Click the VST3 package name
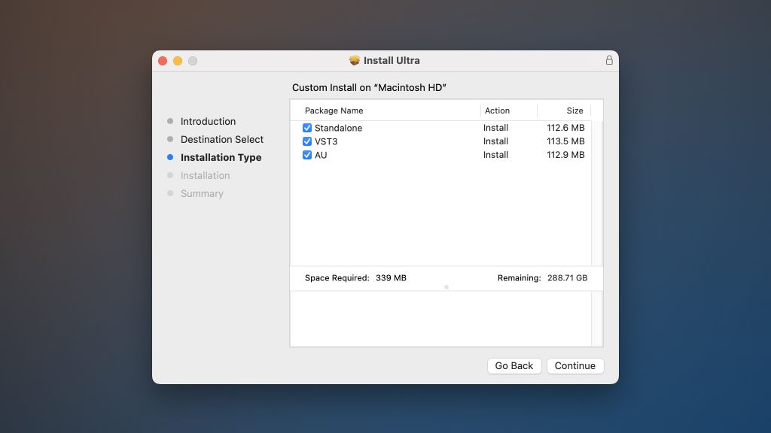This screenshot has height=433, width=771. point(326,141)
